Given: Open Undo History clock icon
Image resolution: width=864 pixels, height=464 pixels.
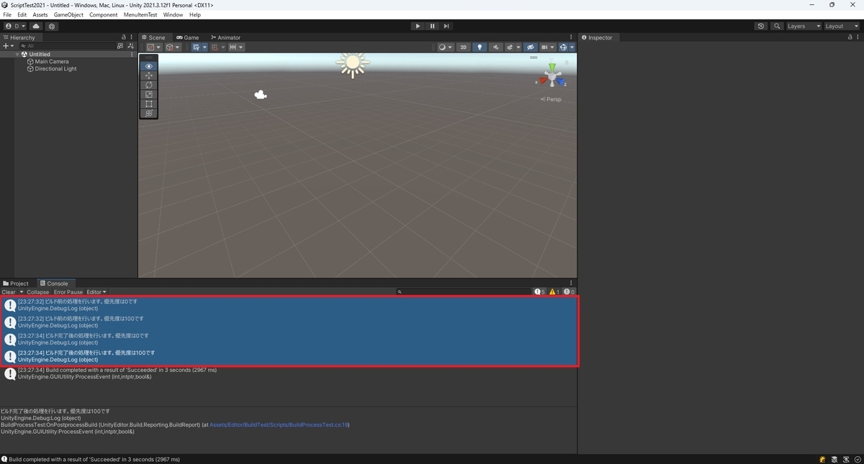Looking at the screenshot, I should point(761,26).
